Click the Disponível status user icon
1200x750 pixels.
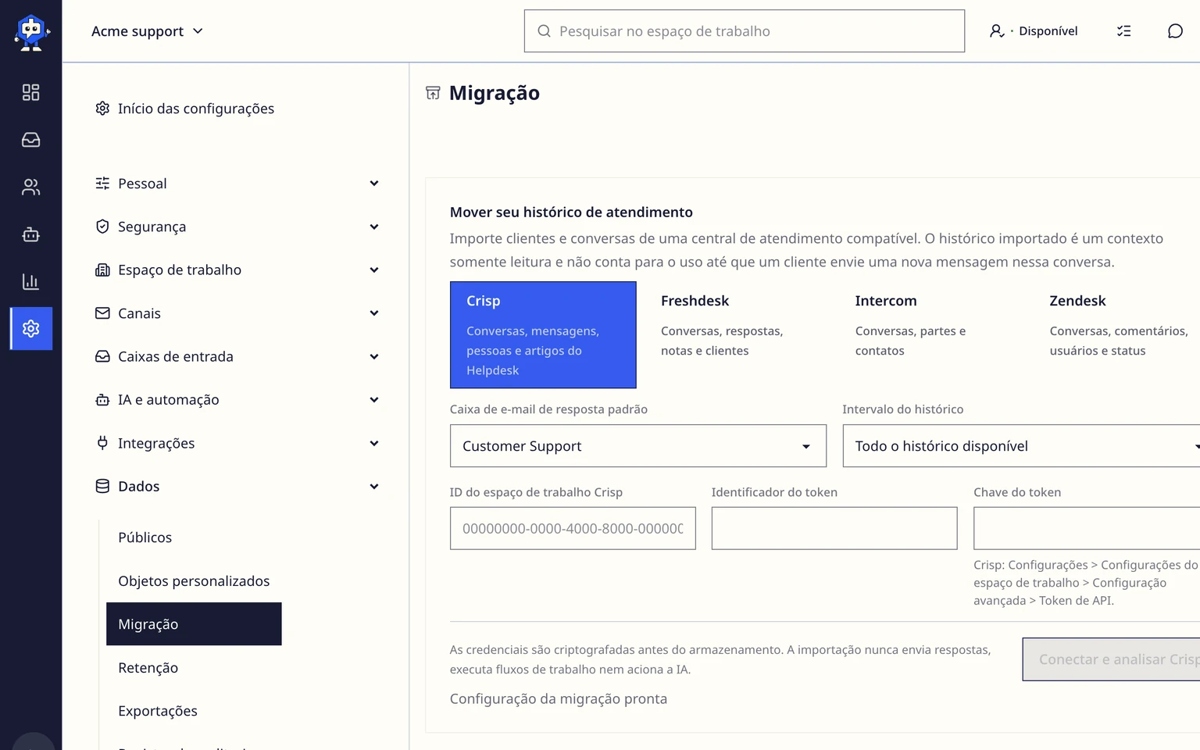point(997,31)
